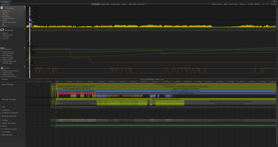
Task: Select the Profiler window tab
Action: (6, 2)
